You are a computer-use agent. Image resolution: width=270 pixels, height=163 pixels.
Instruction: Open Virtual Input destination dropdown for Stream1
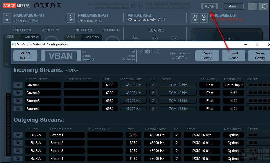[233, 85]
